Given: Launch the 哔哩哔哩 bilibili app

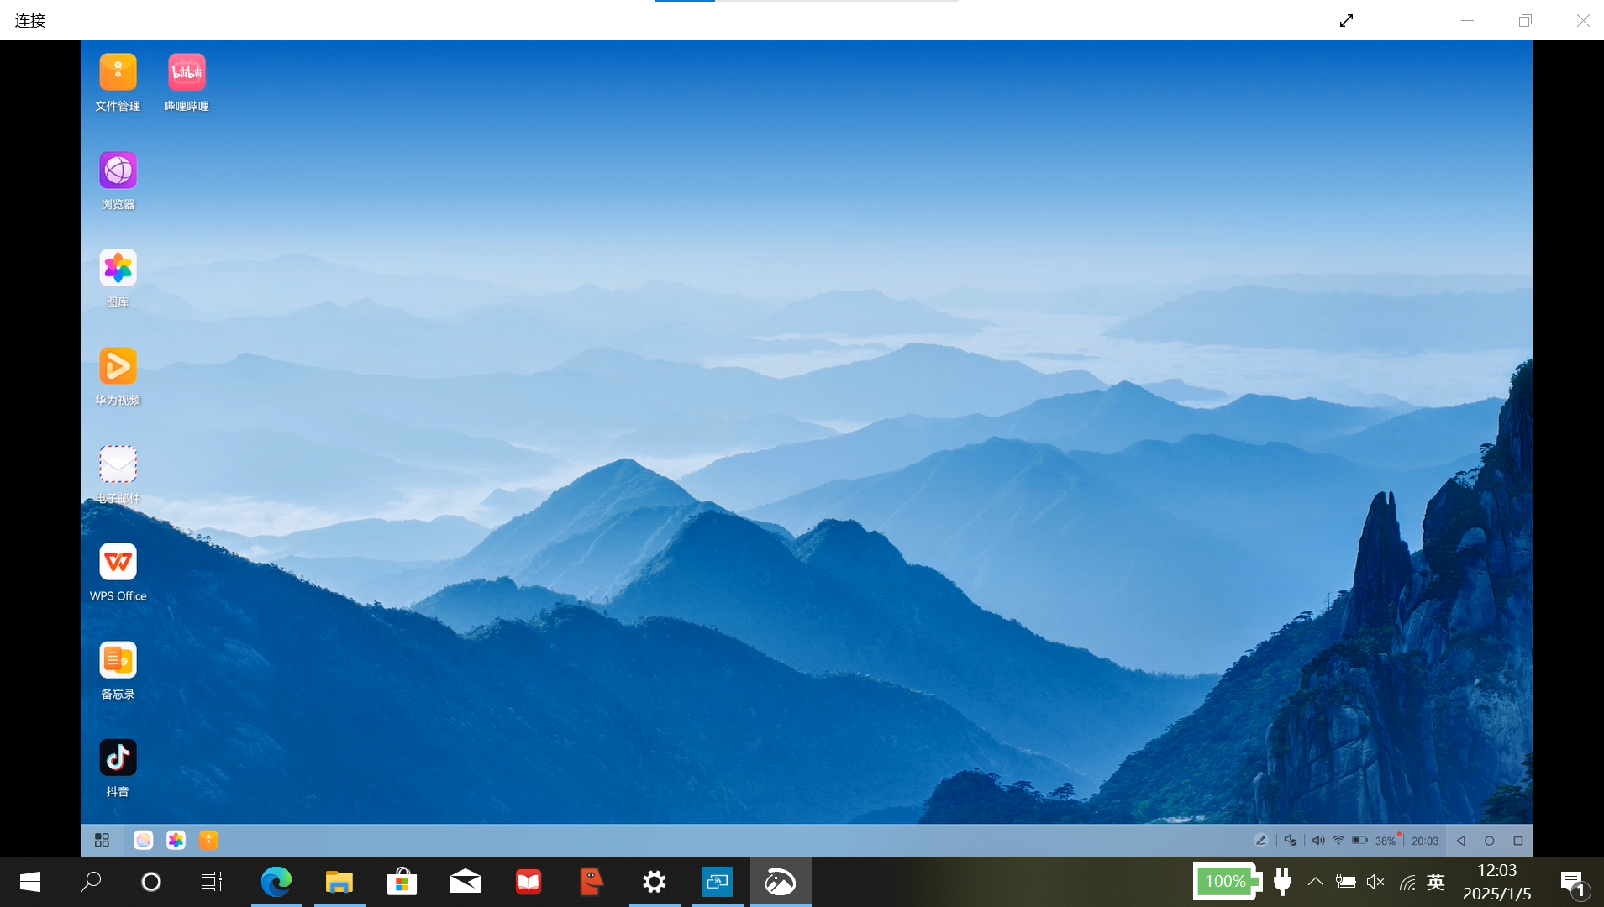Looking at the screenshot, I should pyautogui.click(x=187, y=72).
